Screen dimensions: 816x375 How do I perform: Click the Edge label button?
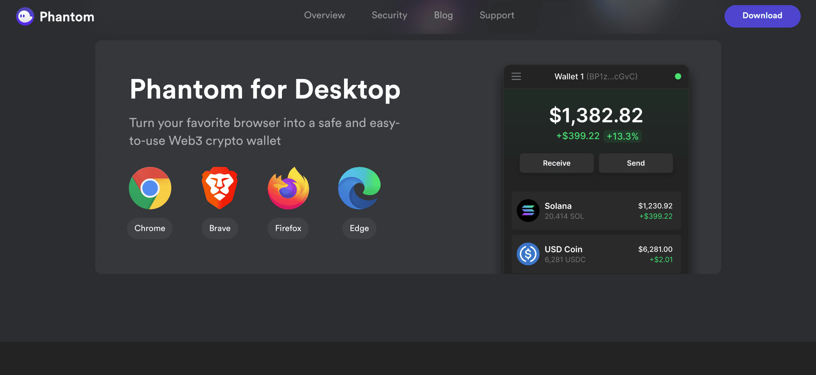359,228
